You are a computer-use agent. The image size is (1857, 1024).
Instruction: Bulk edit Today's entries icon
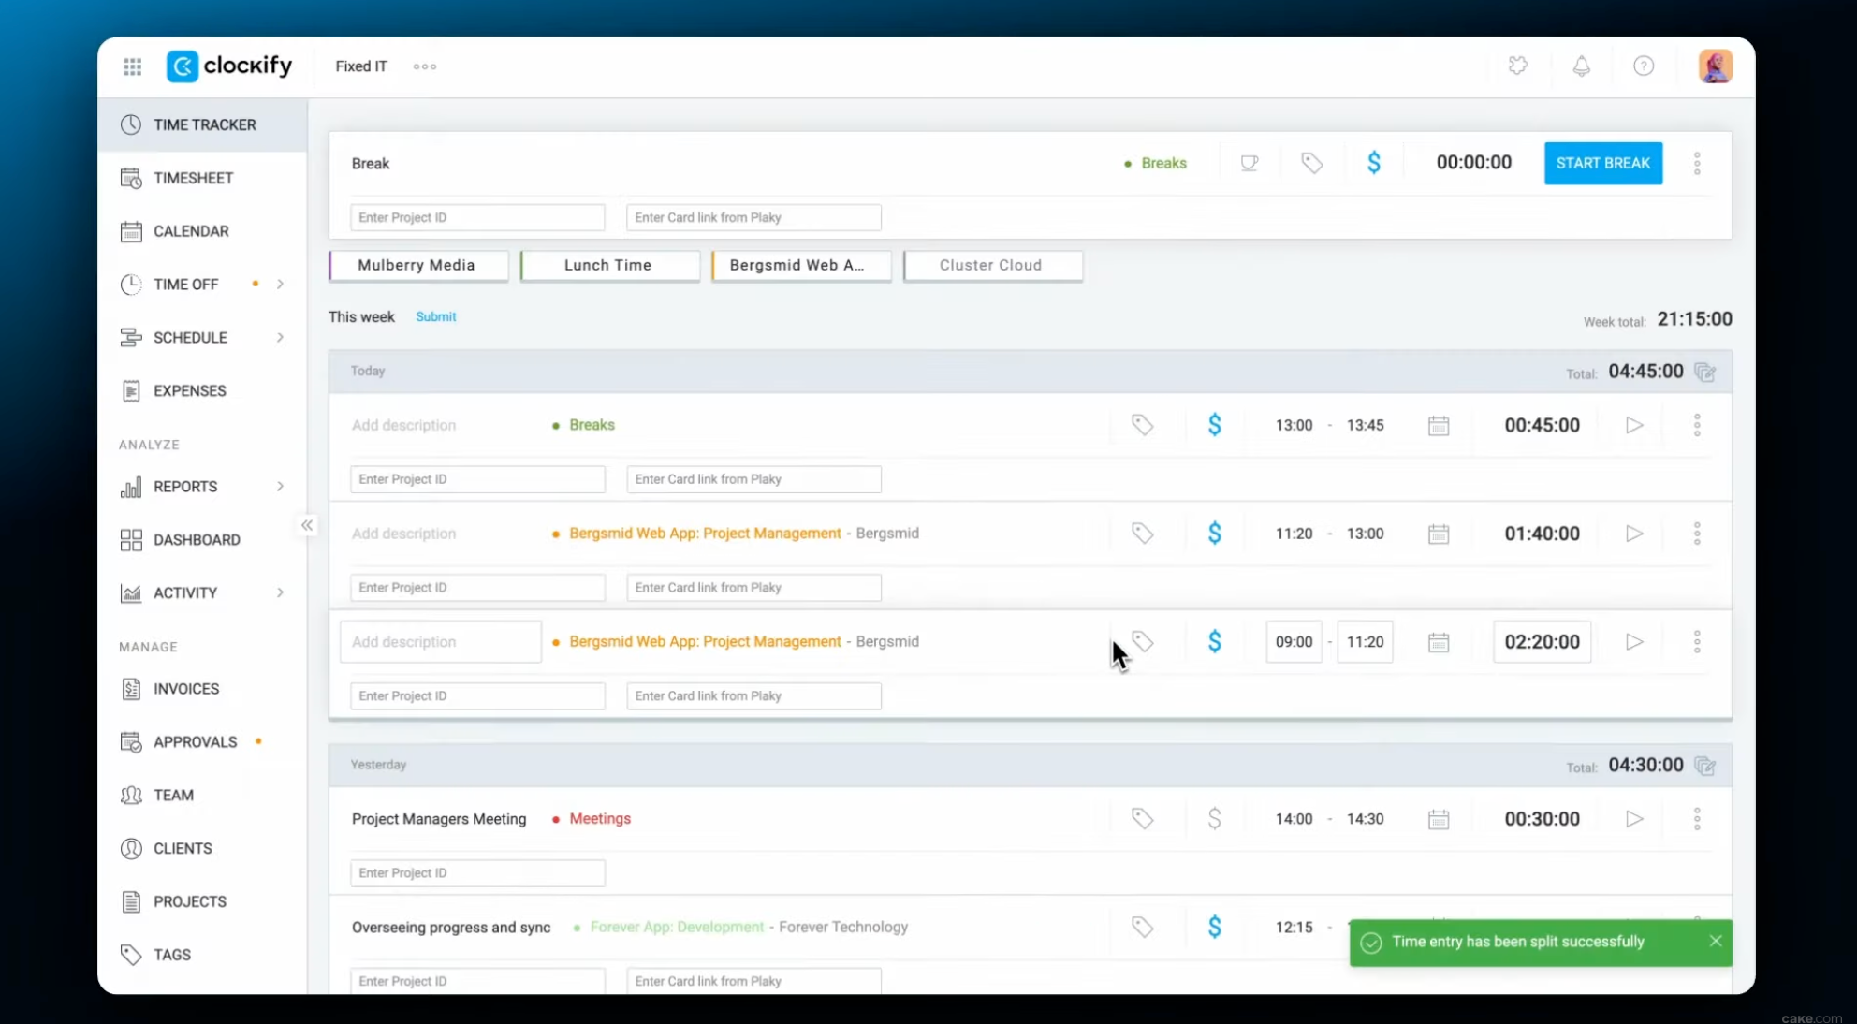[x=1705, y=372]
